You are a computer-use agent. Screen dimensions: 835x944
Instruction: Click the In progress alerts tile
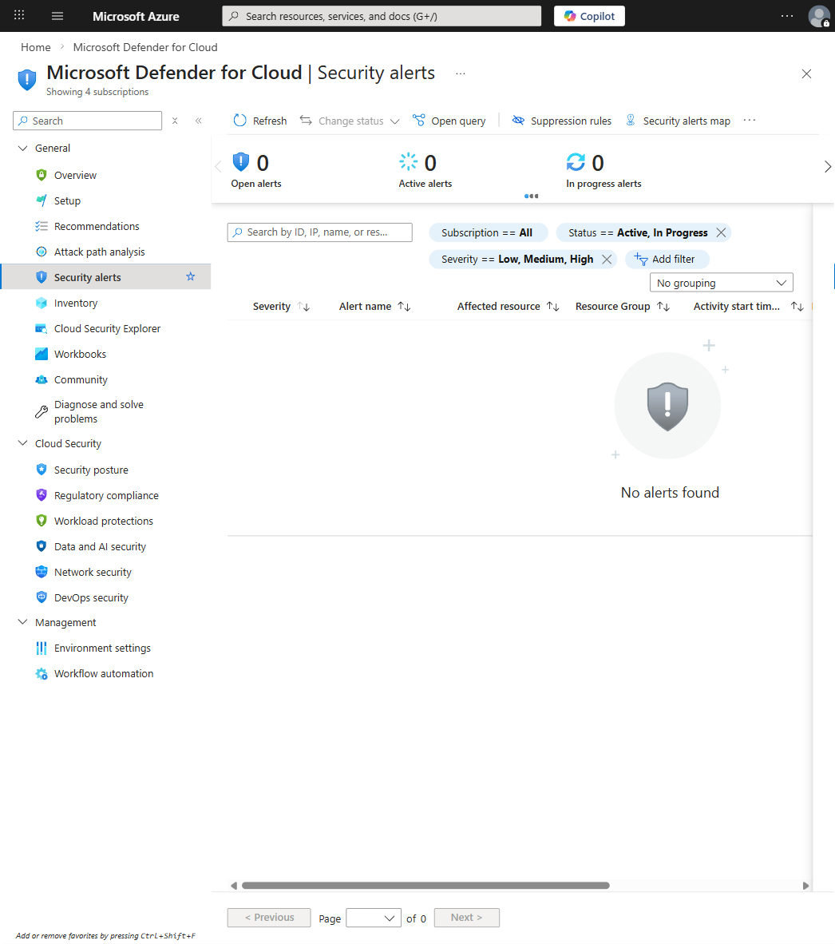603,170
